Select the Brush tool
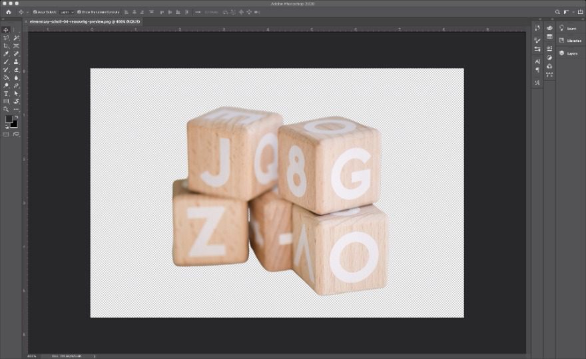Screen dimensions: 586x359 (x=6, y=62)
